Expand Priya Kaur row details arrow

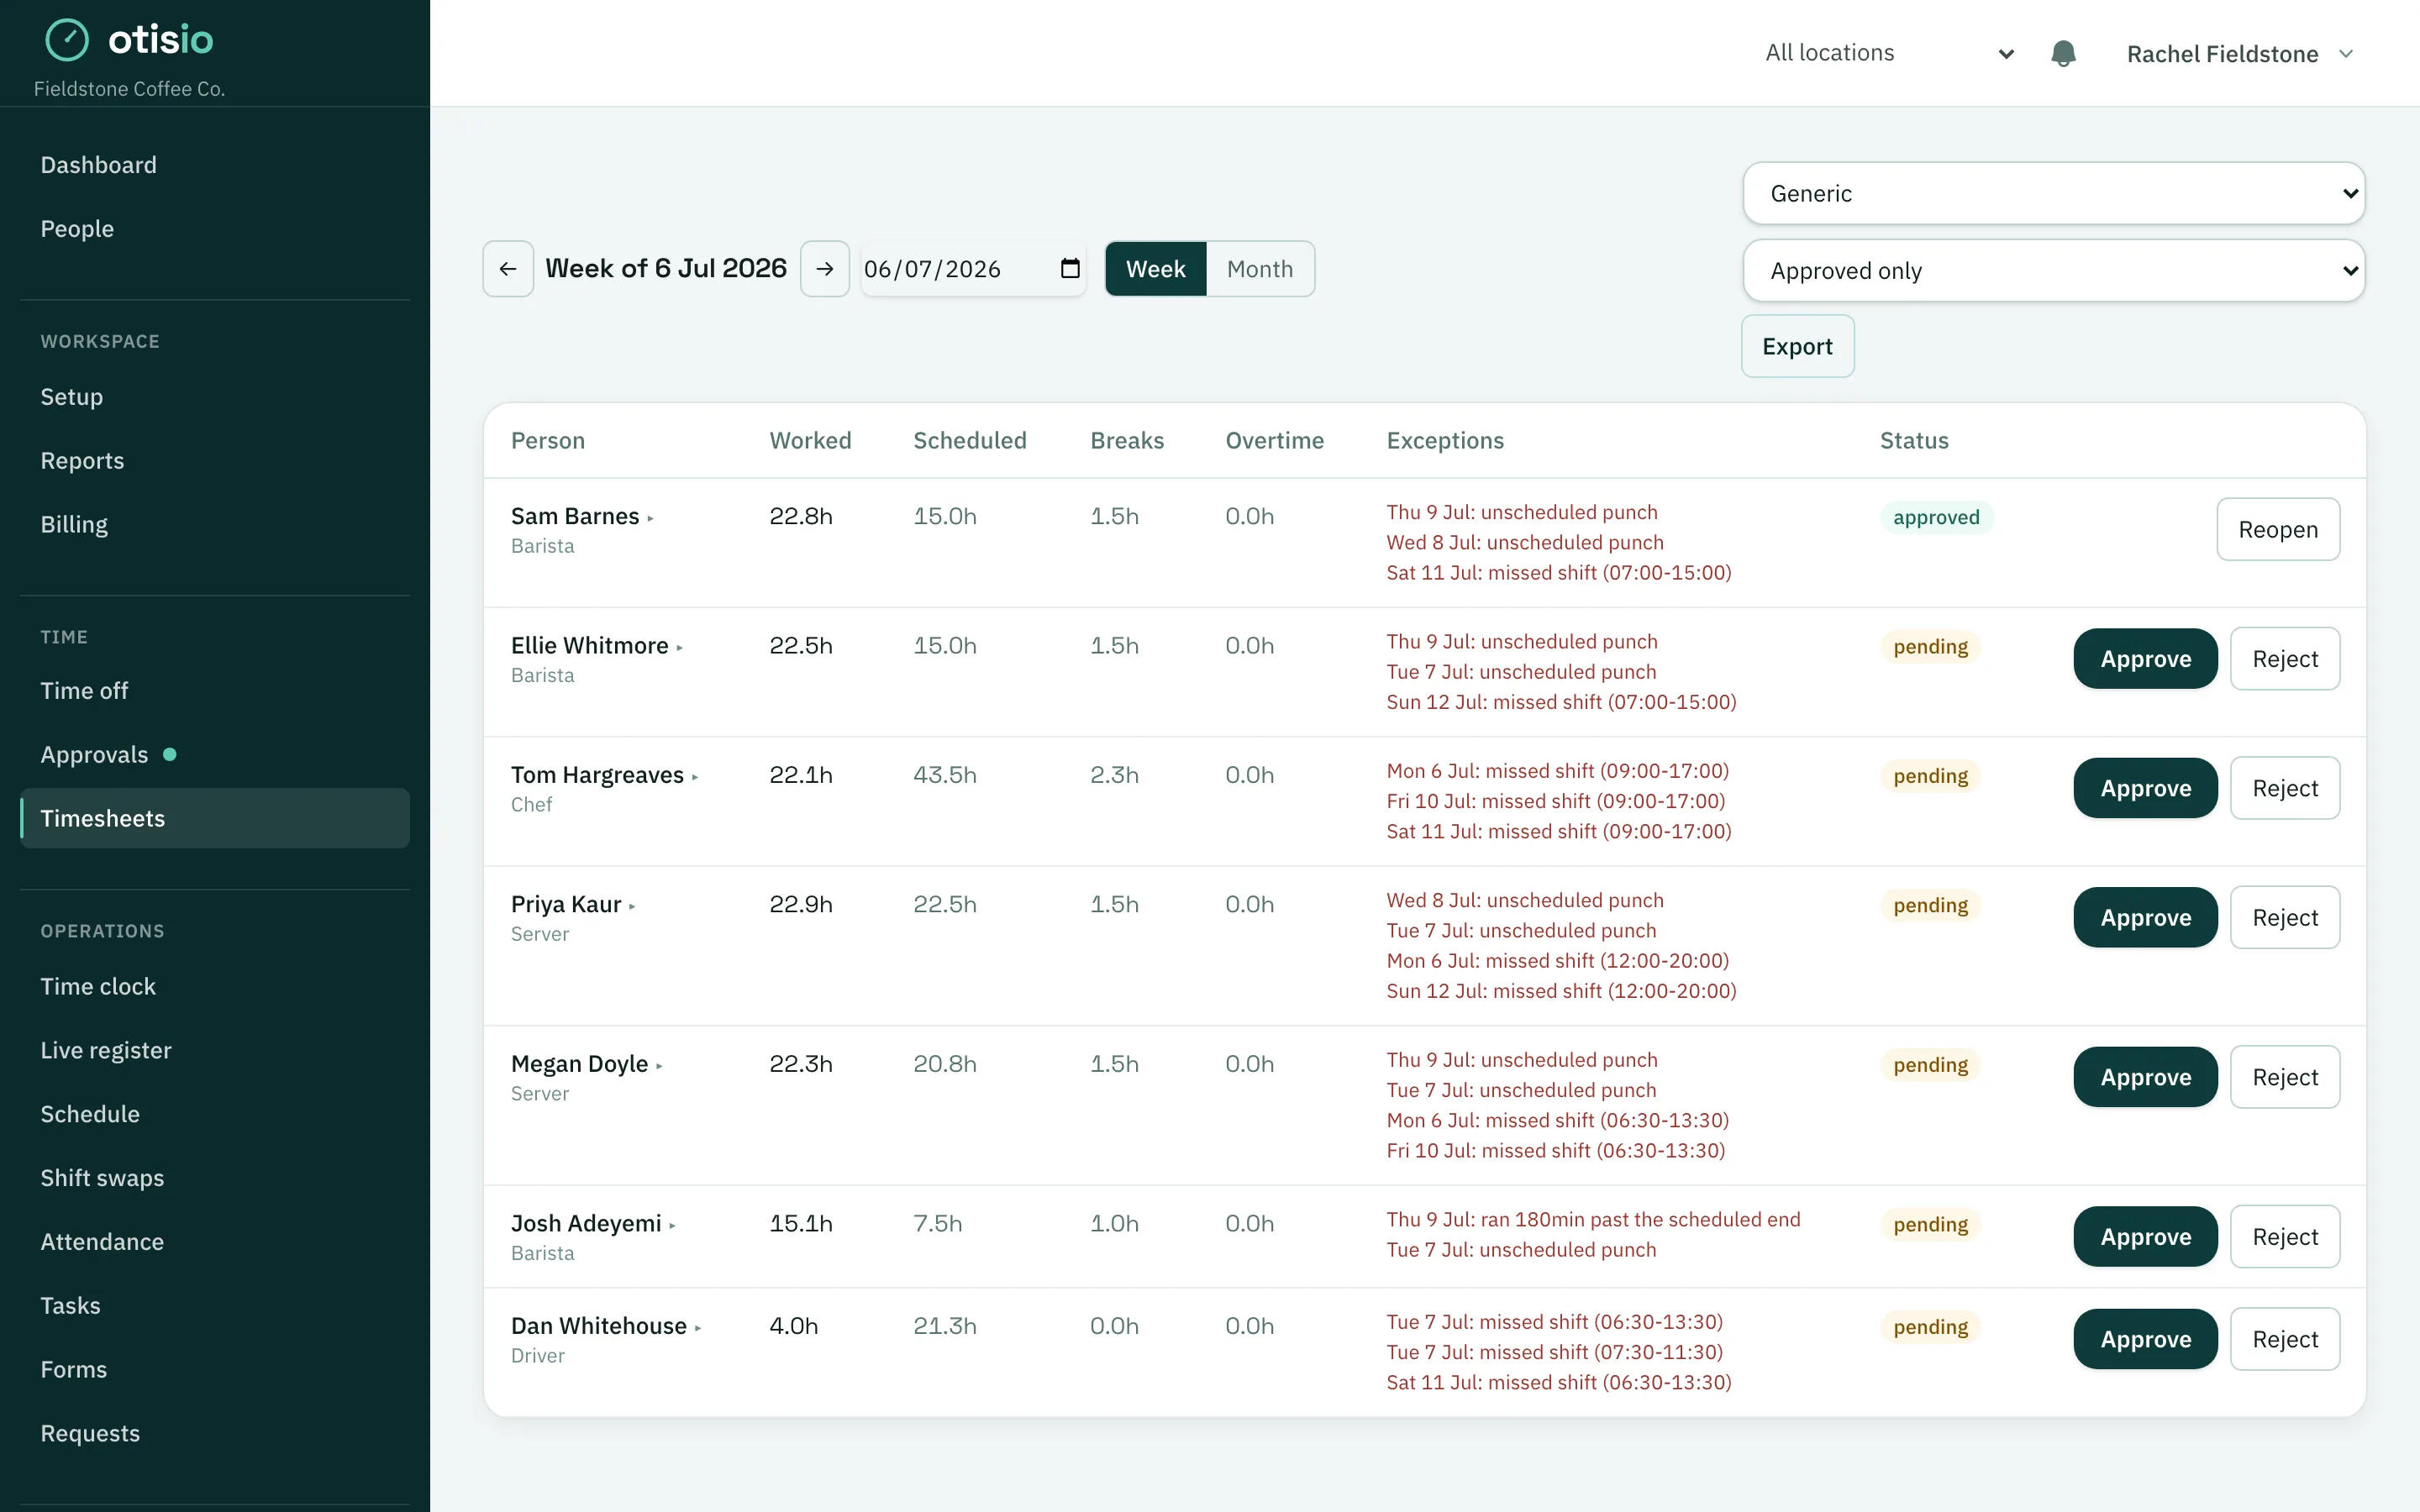point(632,907)
